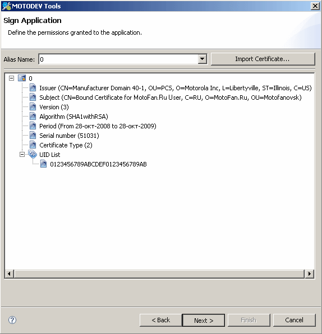The image size is (322, 334).
Task: Click the document icon beside Algorithm (SHA1withRSA)
Action: pyautogui.click(x=33, y=117)
